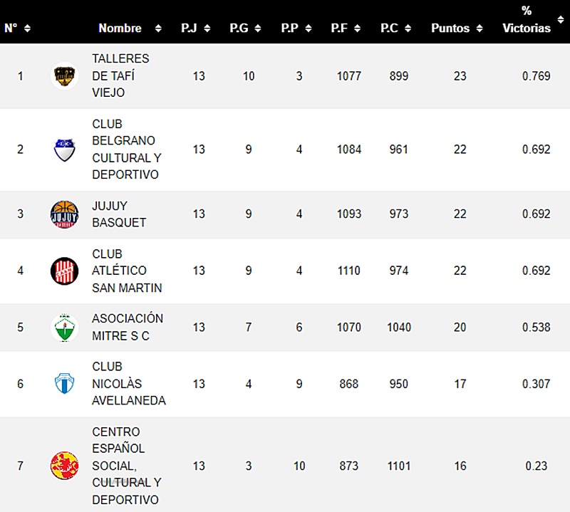Image resolution: width=570 pixels, height=512 pixels.
Task: Click Club Nicolás Avellaneda's 0.307 win percentage
Action: click(536, 384)
